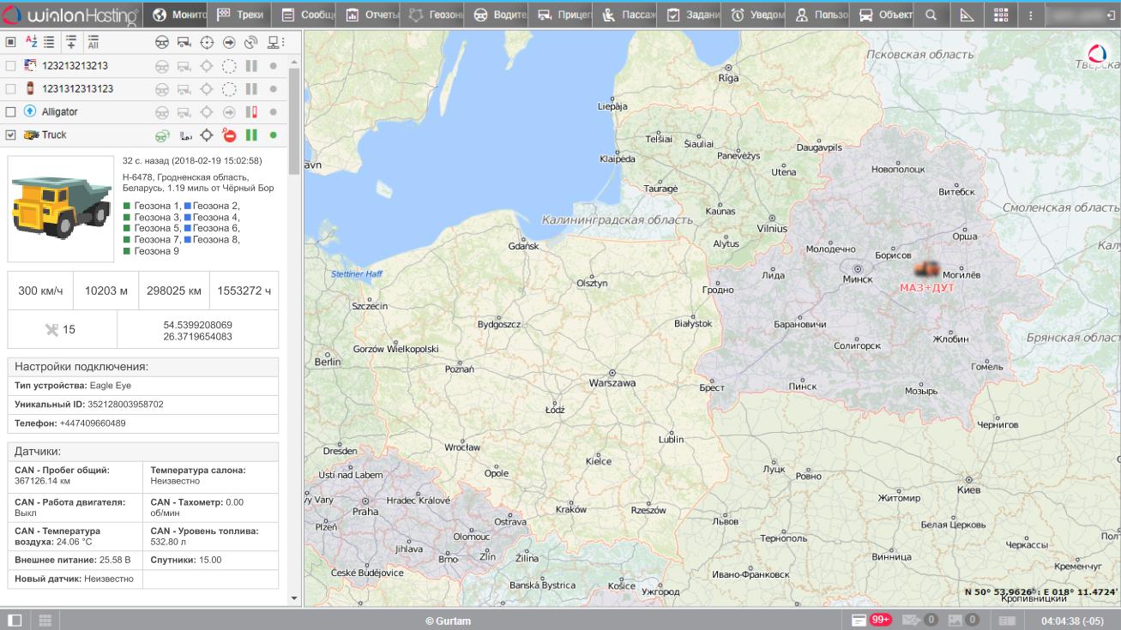Viewport: 1121px width, 630px height.
Task: Check the Alligator unit checkbox
Action: (x=11, y=112)
